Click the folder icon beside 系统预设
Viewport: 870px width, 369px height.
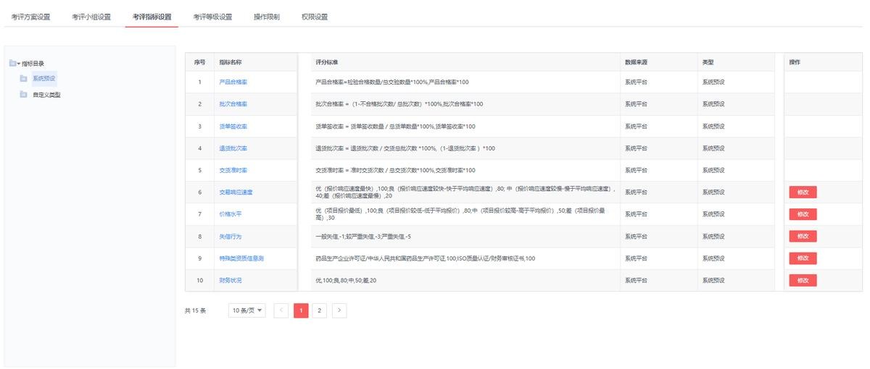coord(23,78)
